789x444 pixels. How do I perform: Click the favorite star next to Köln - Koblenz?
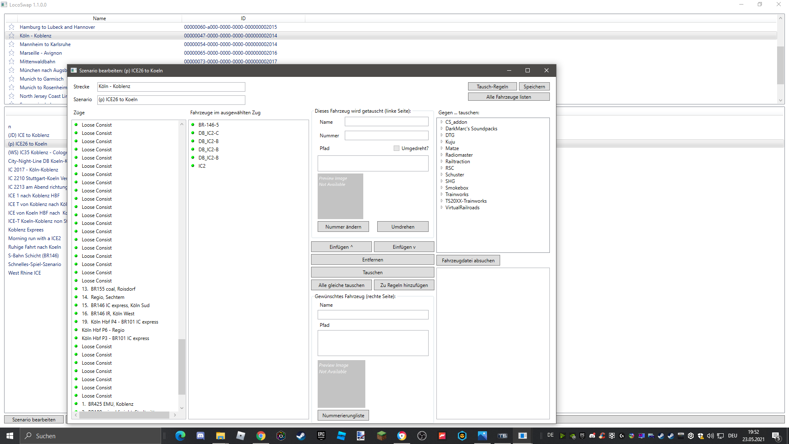point(12,36)
